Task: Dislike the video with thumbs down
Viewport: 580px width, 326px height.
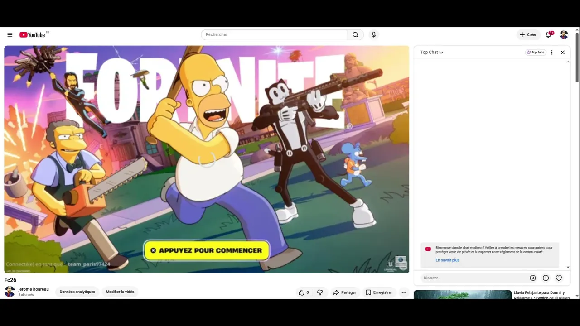Action: 320,292
